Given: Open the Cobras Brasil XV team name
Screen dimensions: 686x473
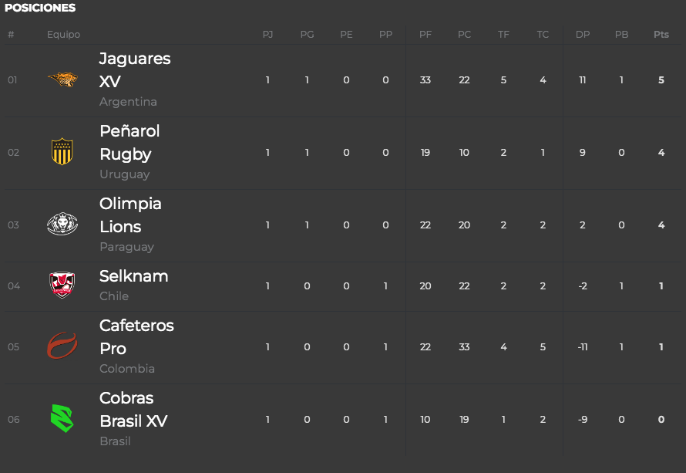Looking at the screenshot, I should point(133,410).
